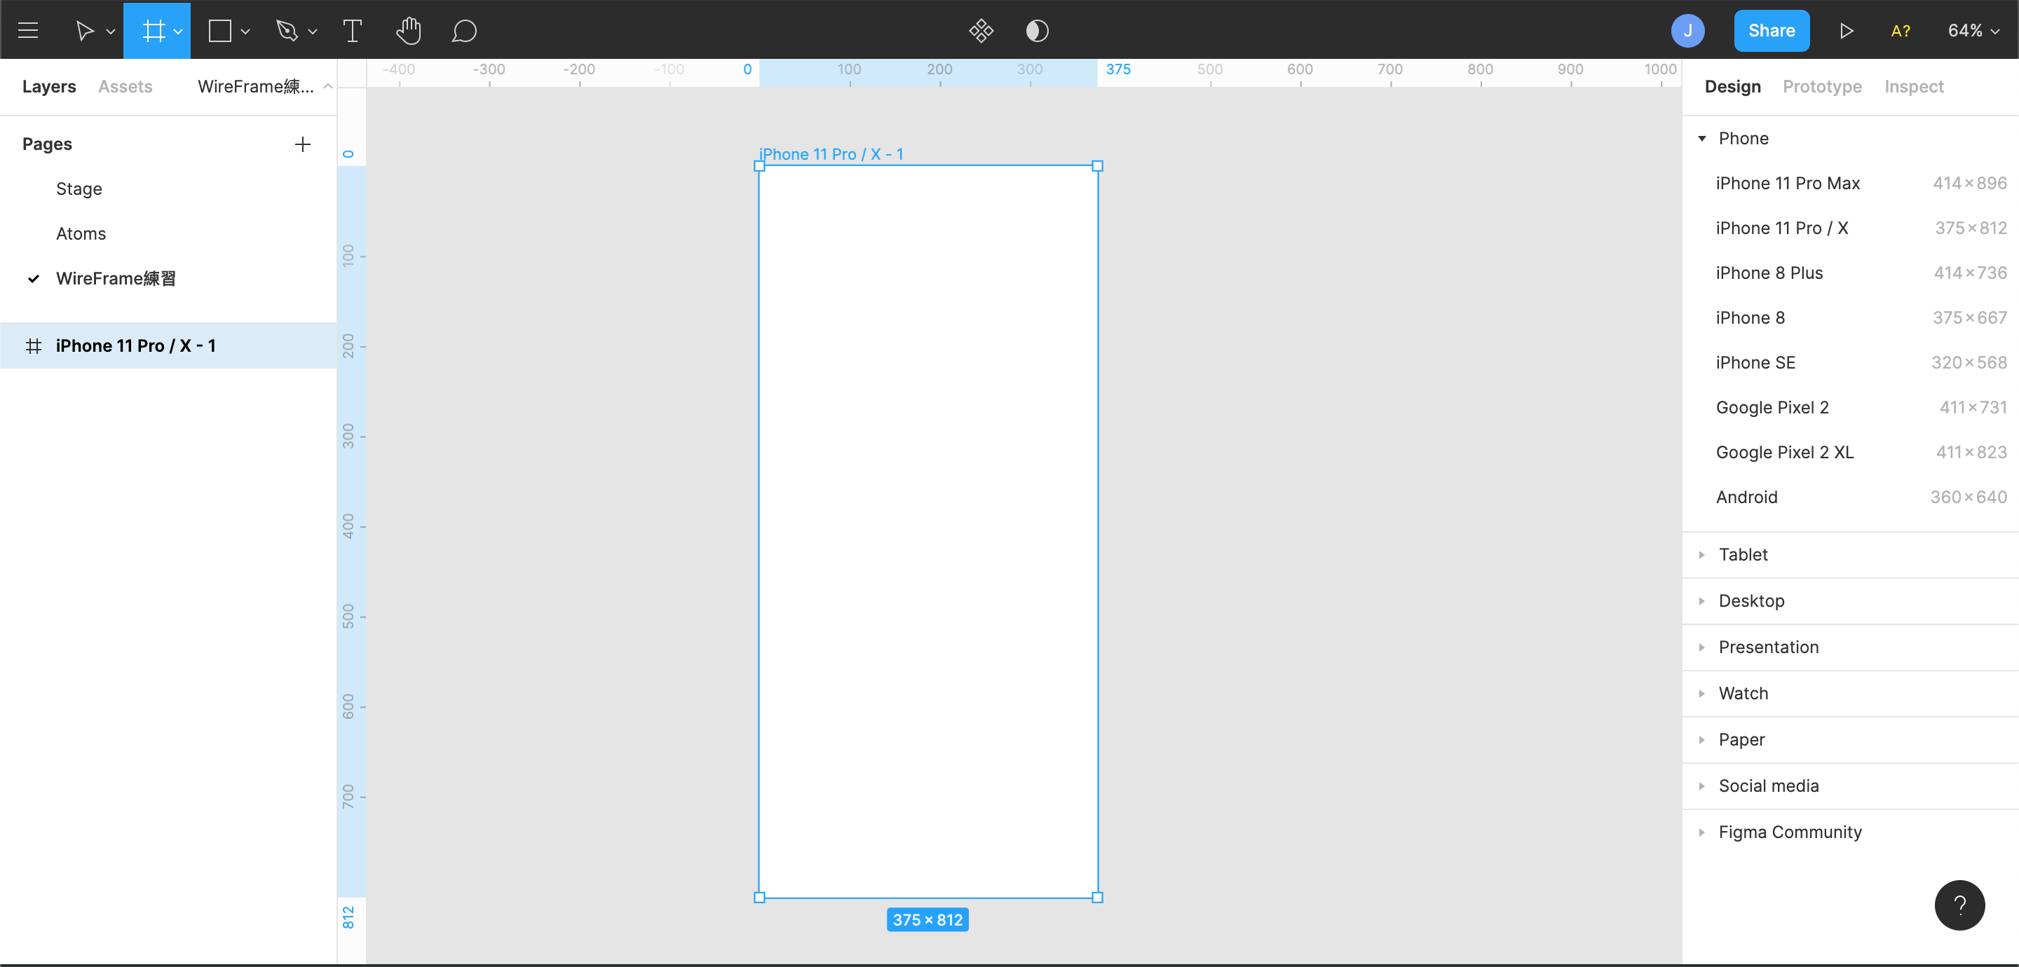2019x967 pixels.
Task: Open the 64% zoom dropdown
Action: pyautogui.click(x=1973, y=31)
